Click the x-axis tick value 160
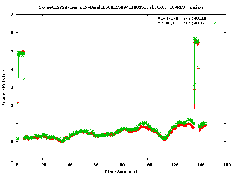 227,165
